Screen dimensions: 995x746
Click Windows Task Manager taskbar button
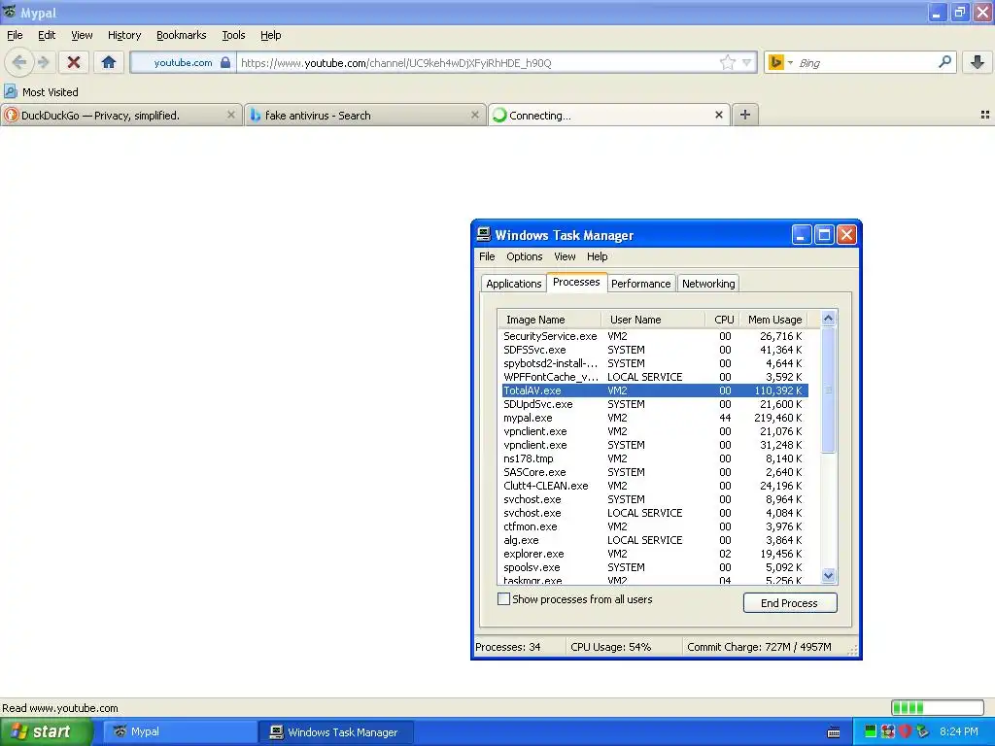[335, 731]
